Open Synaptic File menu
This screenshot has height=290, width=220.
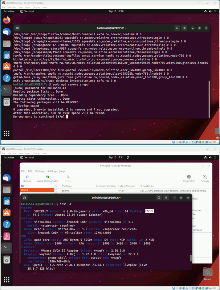[23, 171]
